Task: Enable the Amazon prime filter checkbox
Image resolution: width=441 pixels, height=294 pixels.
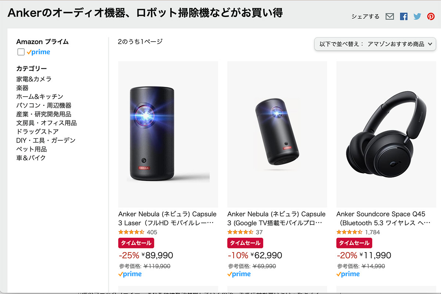Action: click(x=21, y=52)
